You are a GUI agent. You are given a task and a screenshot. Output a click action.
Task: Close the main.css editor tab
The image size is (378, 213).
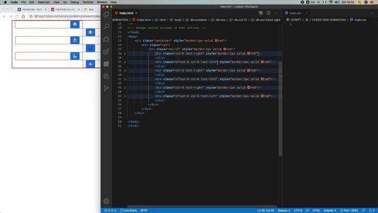pos(306,13)
